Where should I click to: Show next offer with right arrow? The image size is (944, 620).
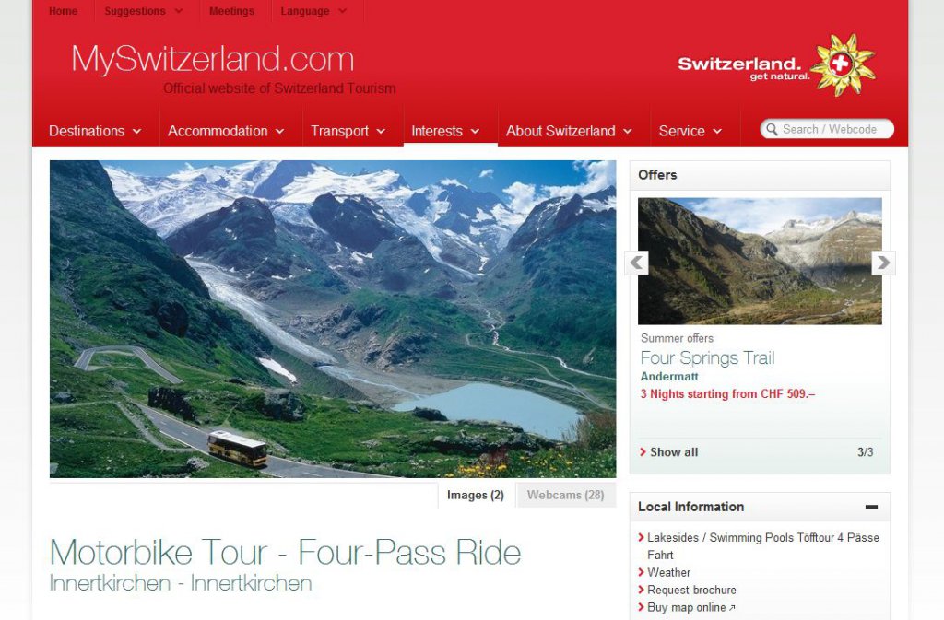(883, 263)
